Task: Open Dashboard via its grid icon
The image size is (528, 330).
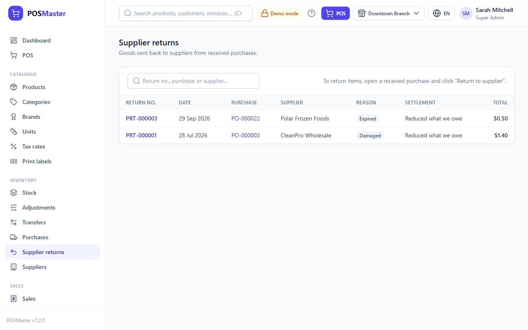Action: pos(14,40)
